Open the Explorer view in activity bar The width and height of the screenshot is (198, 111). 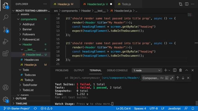(6, 6)
